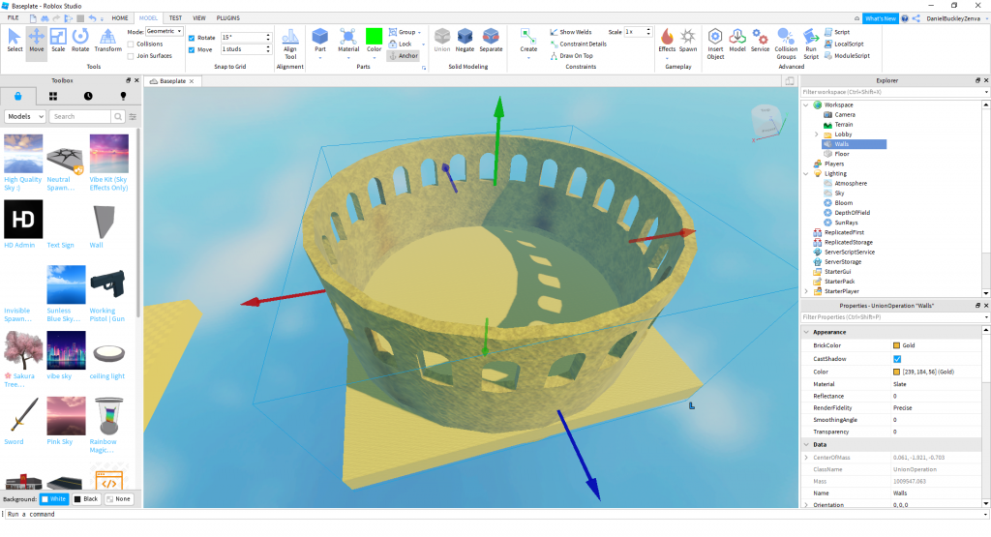Collapse the Appearance properties section

pyautogui.click(x=807, y=332)
